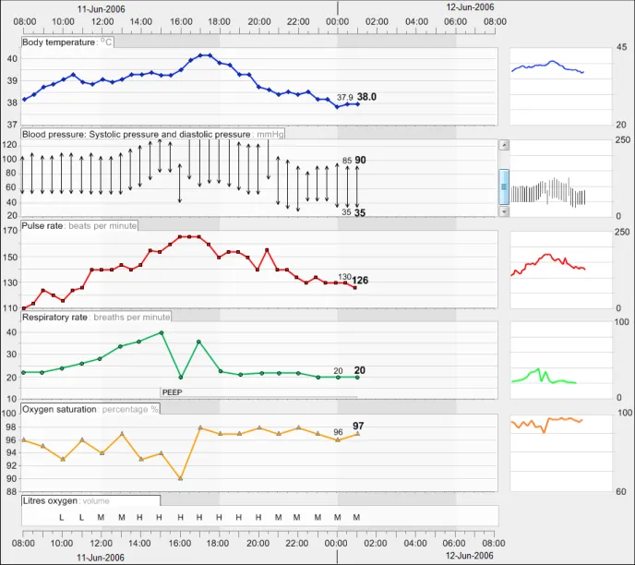This screenshot has height=565, width=635.
Task: Open the Oxygen saturation panel header
Action: point(90,409)
